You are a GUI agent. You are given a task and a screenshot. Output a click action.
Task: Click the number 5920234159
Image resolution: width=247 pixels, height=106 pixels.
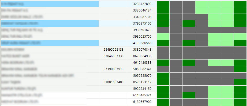point(142,89)
